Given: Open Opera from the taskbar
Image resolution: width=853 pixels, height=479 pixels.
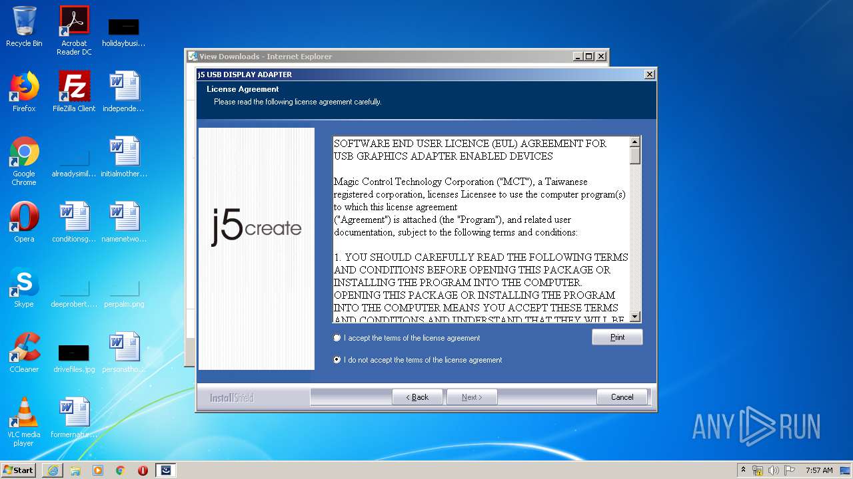Looking at the screenshot, I should [x=143, y=470].
